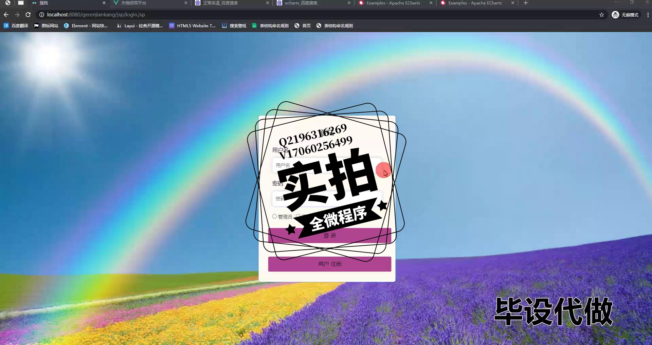Open the incognito mode profile indicator
Image resolution: width=652 pixels, height=345 pixels.
point(625,15)
